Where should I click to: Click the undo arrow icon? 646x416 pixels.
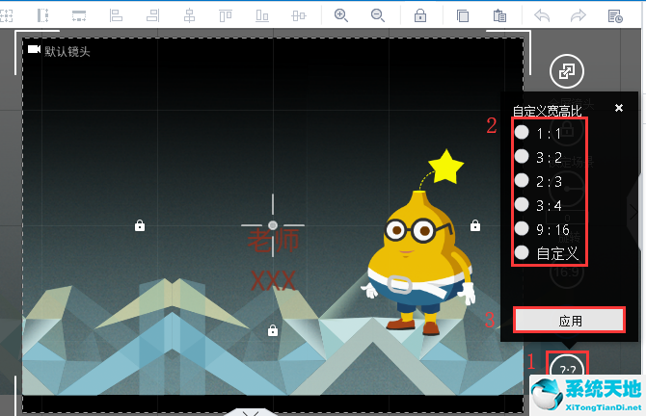point(542,15)
